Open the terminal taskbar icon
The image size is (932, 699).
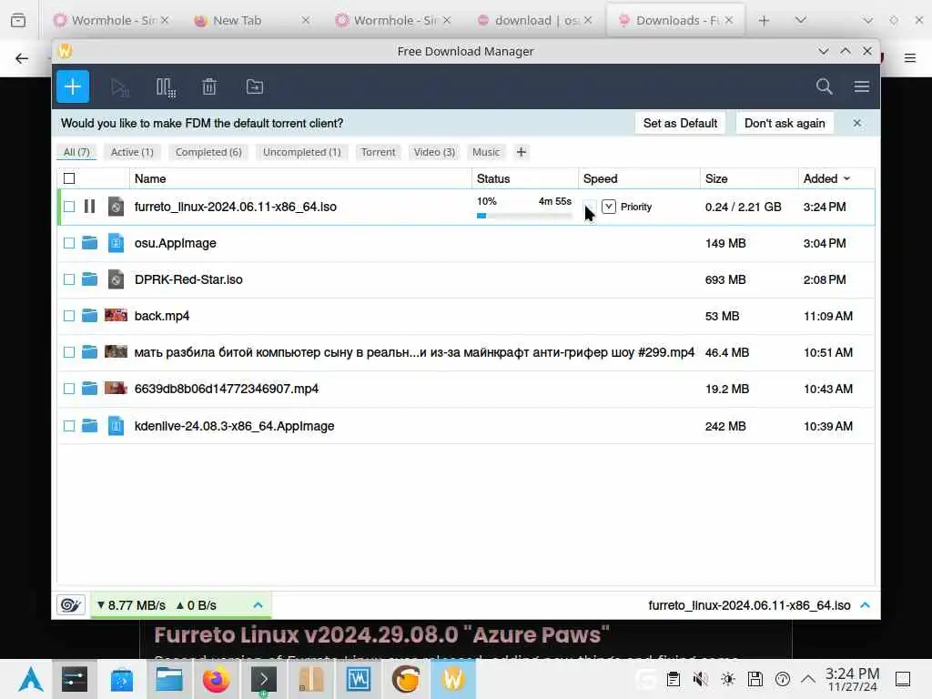pyautogui.click(x=263, y=679)
